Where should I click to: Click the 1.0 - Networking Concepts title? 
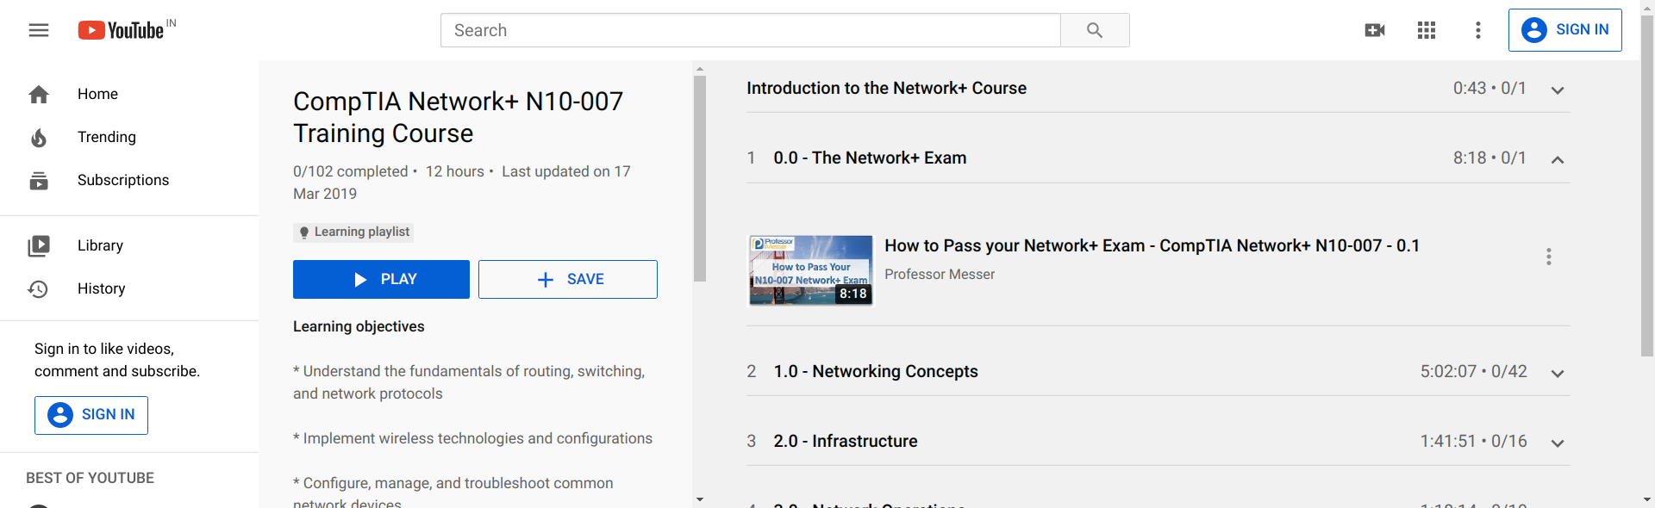pos(876,371)
